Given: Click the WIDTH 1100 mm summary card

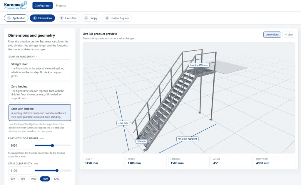Looking at the screenshot, I should (x=146, y=162).
